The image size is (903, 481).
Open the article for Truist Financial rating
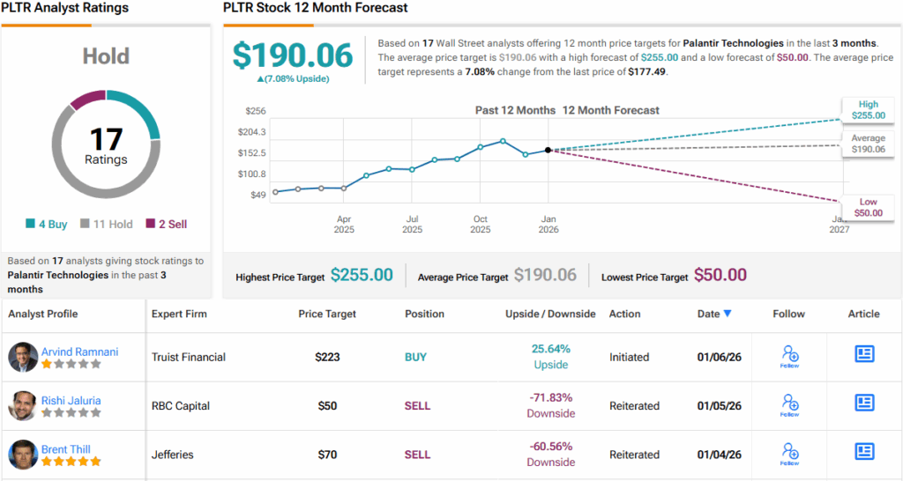click(x=864, y=354)
